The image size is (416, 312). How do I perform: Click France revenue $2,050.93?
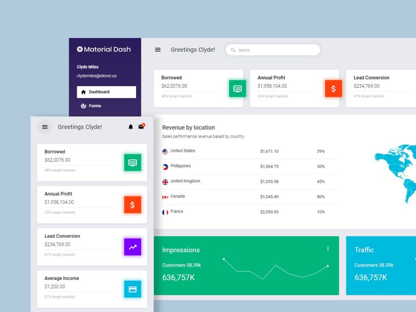(269, 212)
